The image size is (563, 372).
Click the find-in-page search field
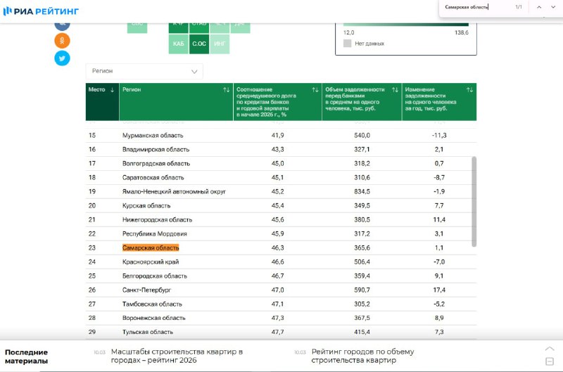475,7
